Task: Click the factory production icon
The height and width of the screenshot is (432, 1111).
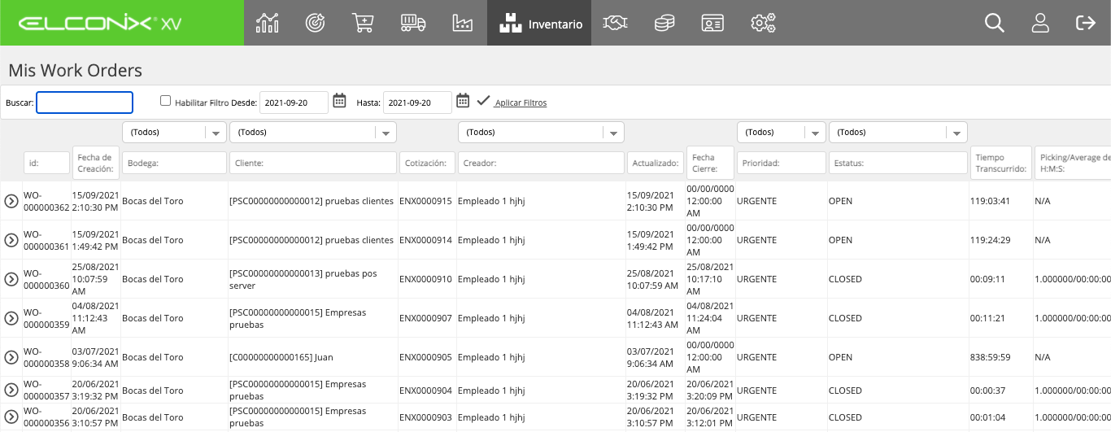Action: [463, 23]
